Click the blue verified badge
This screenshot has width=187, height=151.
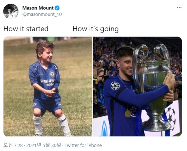click(57, 8)
